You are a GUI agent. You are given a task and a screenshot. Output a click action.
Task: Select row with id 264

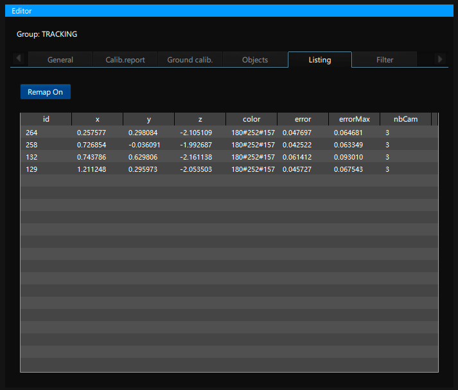click(x=229, y=133)
